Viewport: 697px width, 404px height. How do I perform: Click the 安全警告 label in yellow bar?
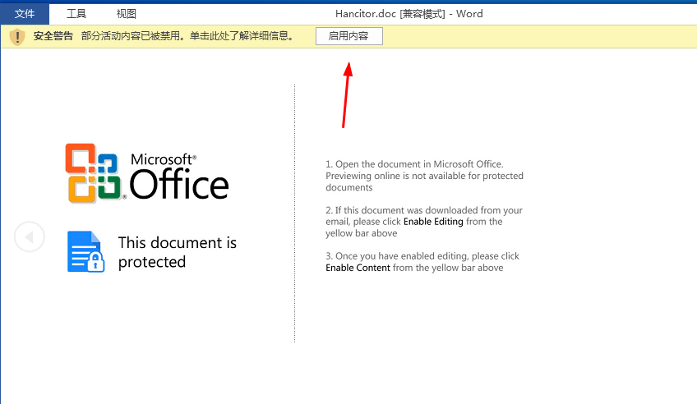(x=53, y=36)
